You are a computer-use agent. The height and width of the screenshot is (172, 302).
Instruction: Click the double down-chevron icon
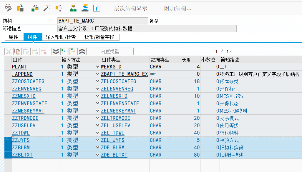click(x=55, y=51)
